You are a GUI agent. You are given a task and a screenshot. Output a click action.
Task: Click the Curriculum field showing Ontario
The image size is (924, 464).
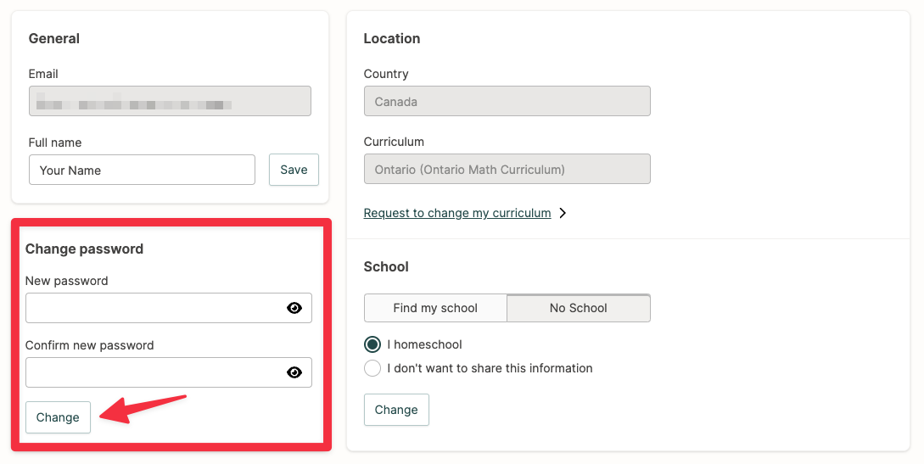pyautogui.click(x=507, y=169)
